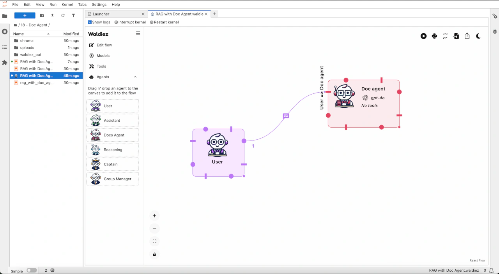The height and width of the screenshot is (274, 499).
Task: Toggle the Waldiez sidebar hamburger menu
Action: point(138,33)
